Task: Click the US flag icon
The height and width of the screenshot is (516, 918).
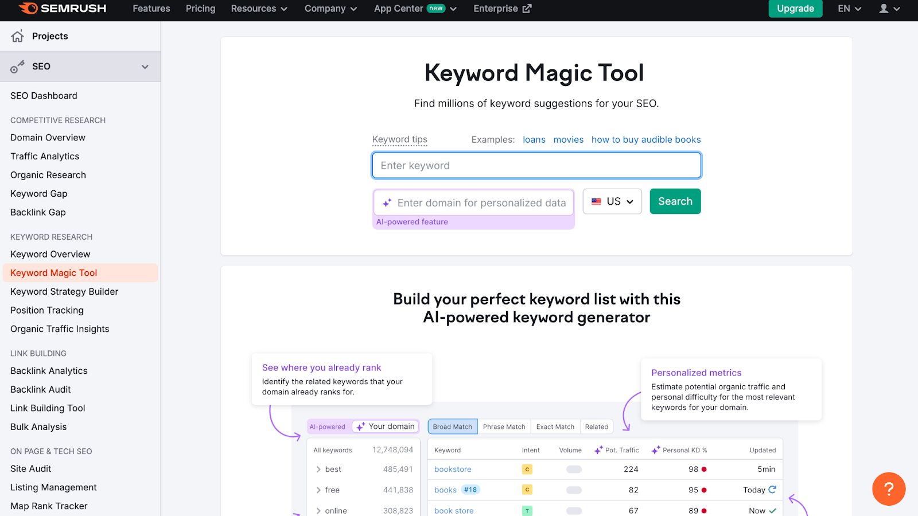Action: coord(596,202)
